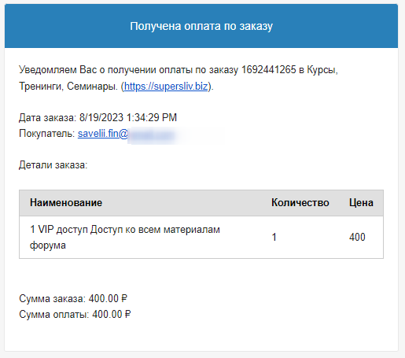Click the "Детали заказа:" heading

53,165
